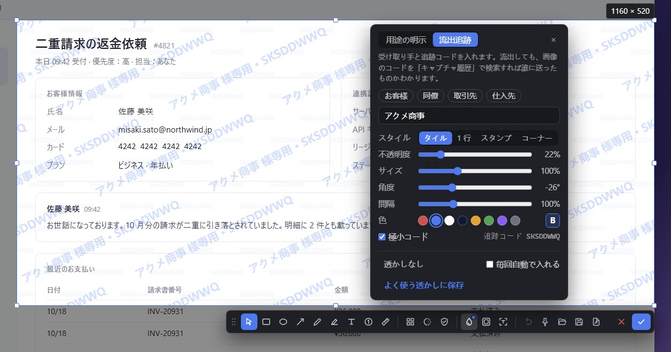This screenshot has height=352, width=671.
Task: Select the rectangle shape tool
Action: [x=266, y=322]
